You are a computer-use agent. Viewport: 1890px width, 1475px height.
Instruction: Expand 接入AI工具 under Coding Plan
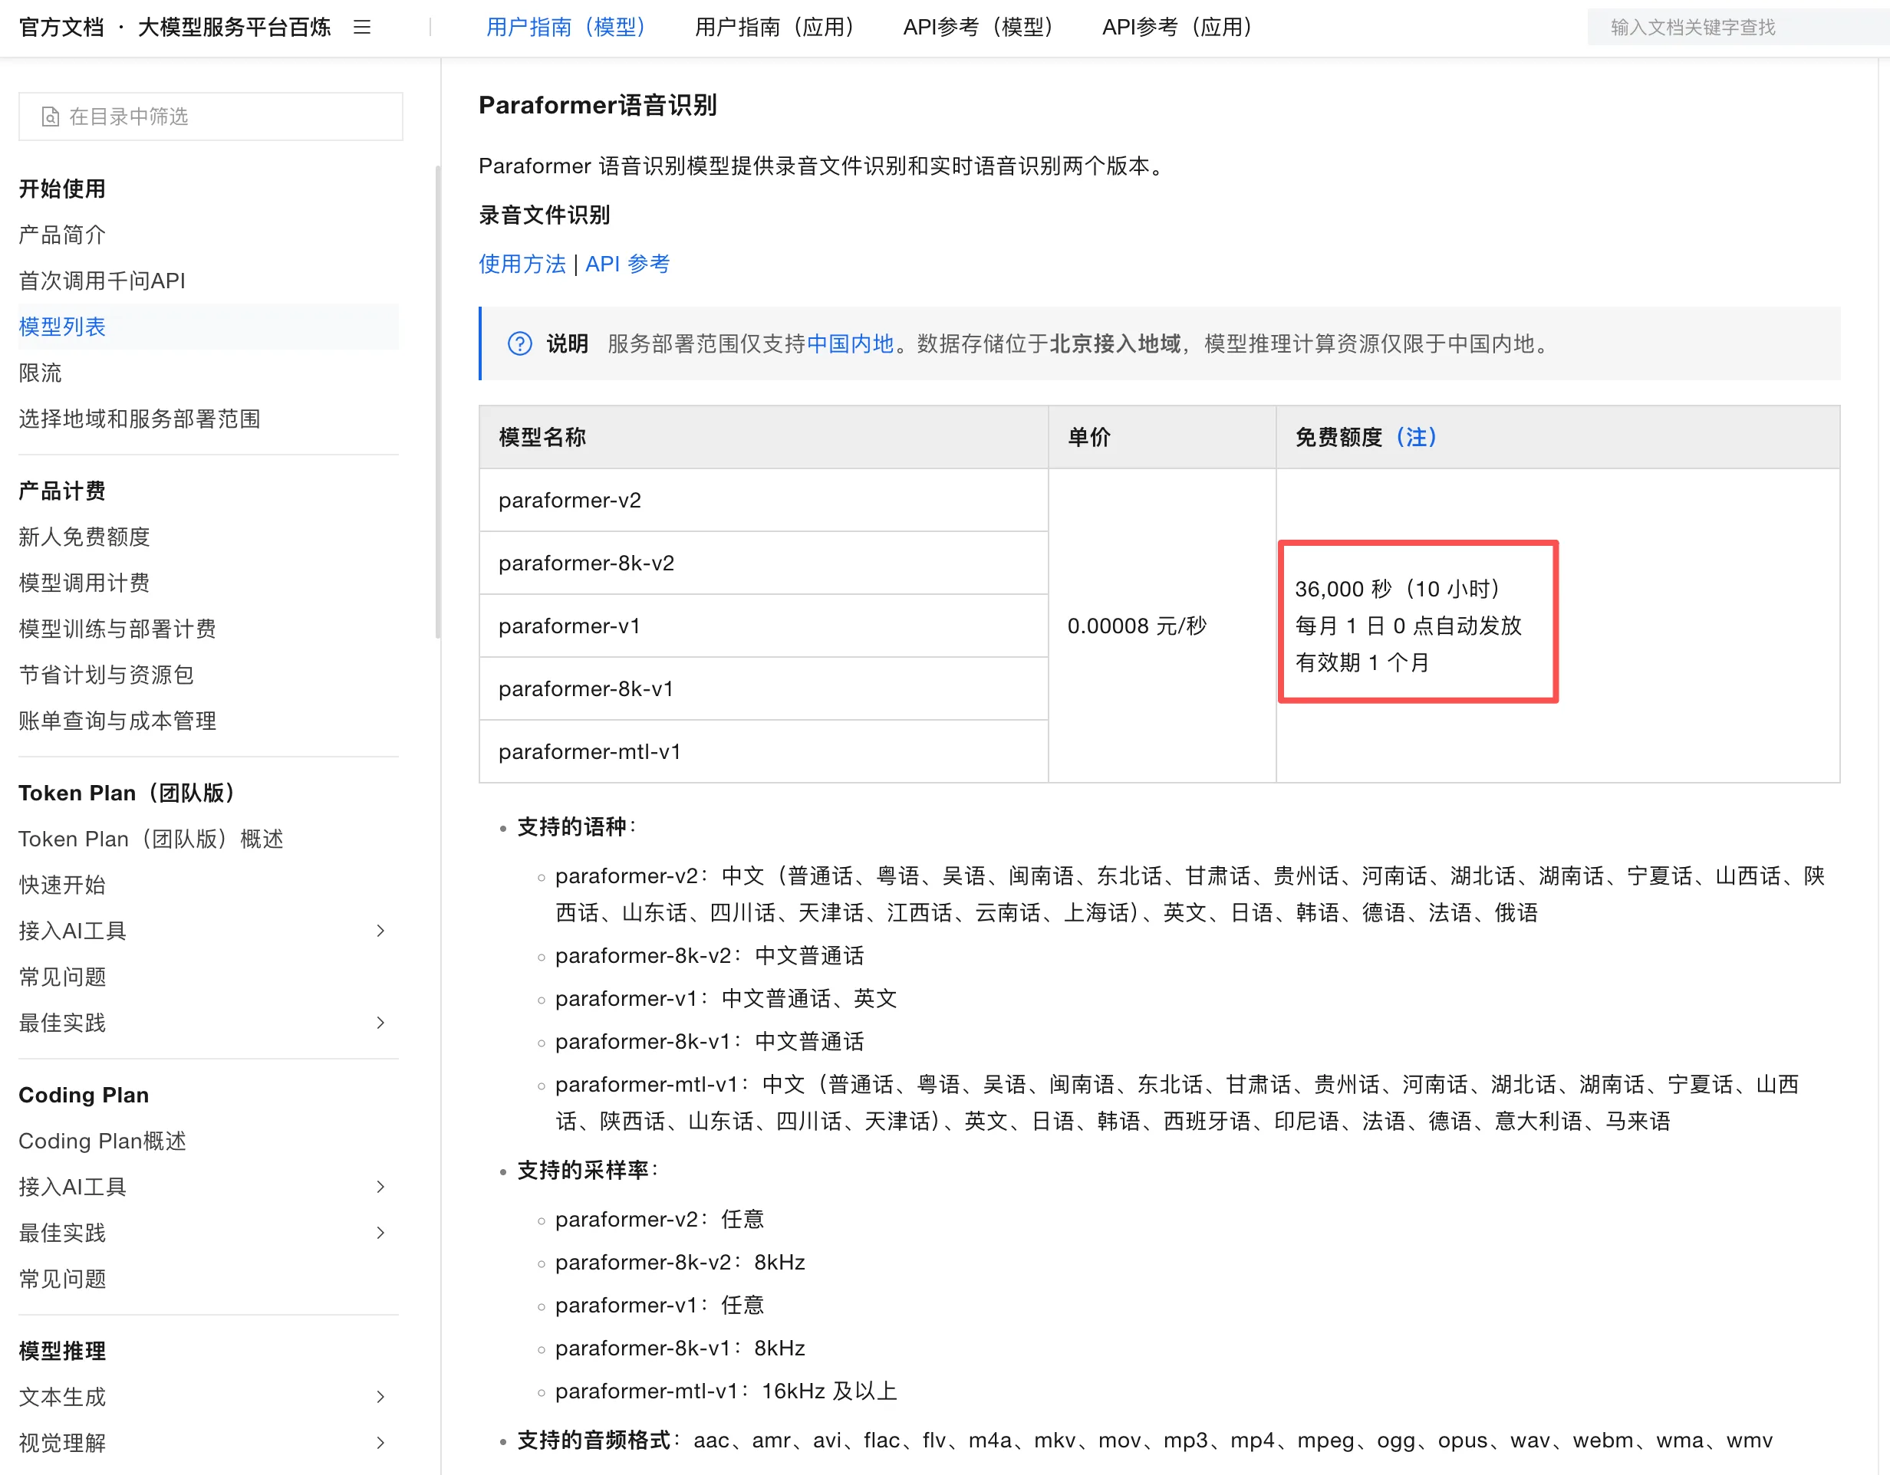coord(380,1187)
